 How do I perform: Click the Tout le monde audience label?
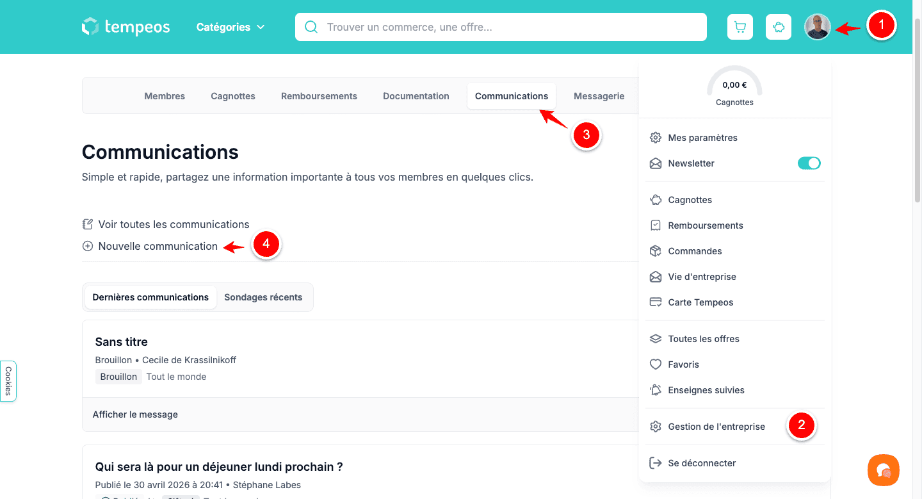coord(176,377)
